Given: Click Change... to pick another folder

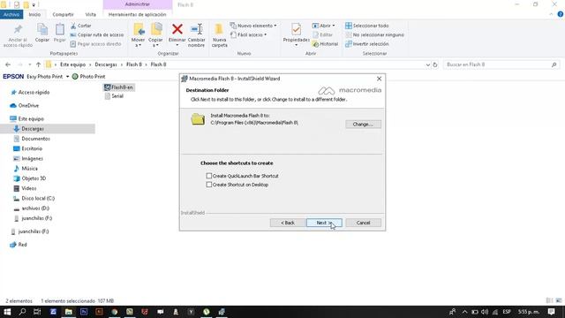Looking at the screenshot, I should [x=363, y=124].
